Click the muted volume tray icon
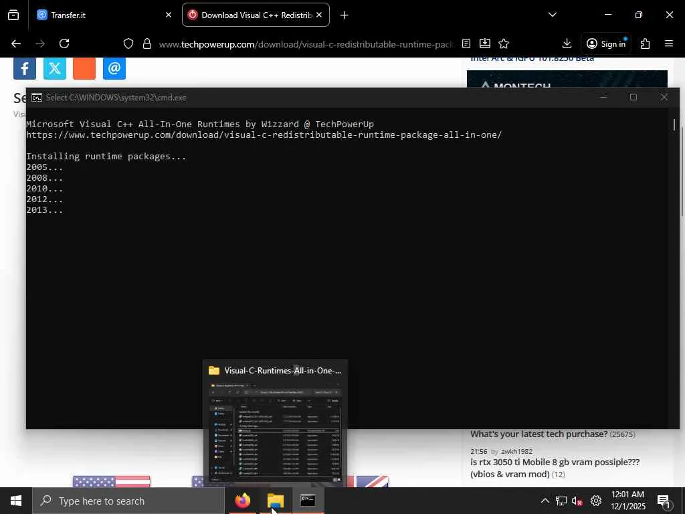The image size is (685, 514). [577, 501]
